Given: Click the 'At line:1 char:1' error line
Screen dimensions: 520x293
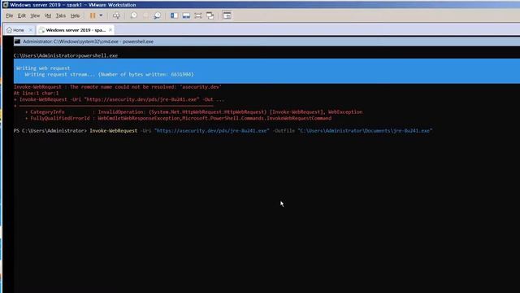Looking at the screenshot, I should click(36, 94).
